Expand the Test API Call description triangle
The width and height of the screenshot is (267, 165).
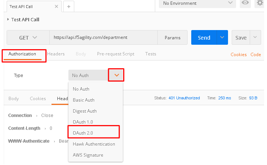click(x=8, y=19)
